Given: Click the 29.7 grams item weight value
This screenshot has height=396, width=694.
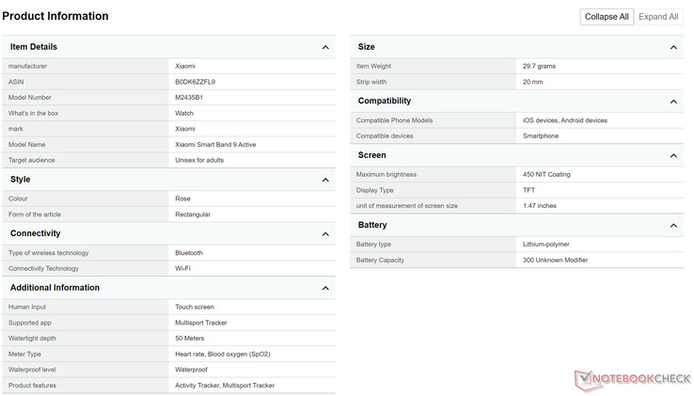Looking at the screenshot, I should pos(541,66).
